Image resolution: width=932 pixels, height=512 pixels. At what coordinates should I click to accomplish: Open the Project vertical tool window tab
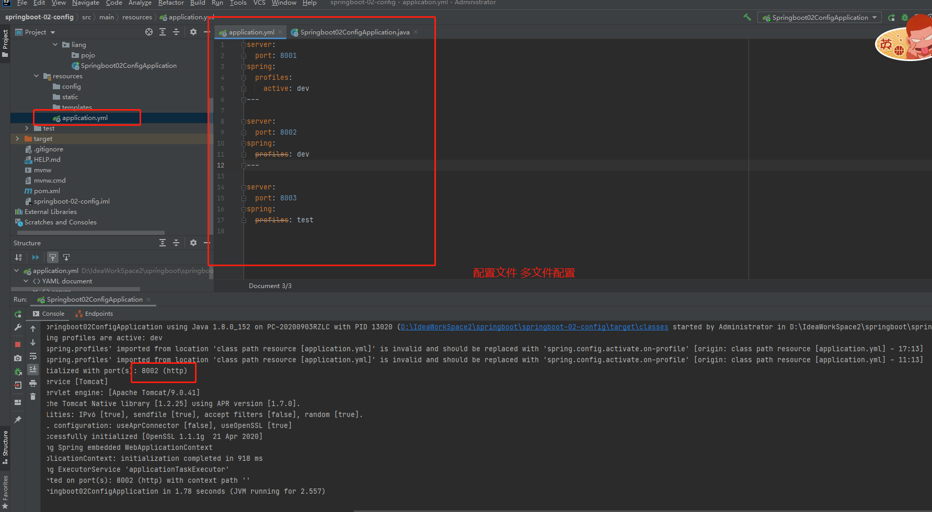point(5,43)
